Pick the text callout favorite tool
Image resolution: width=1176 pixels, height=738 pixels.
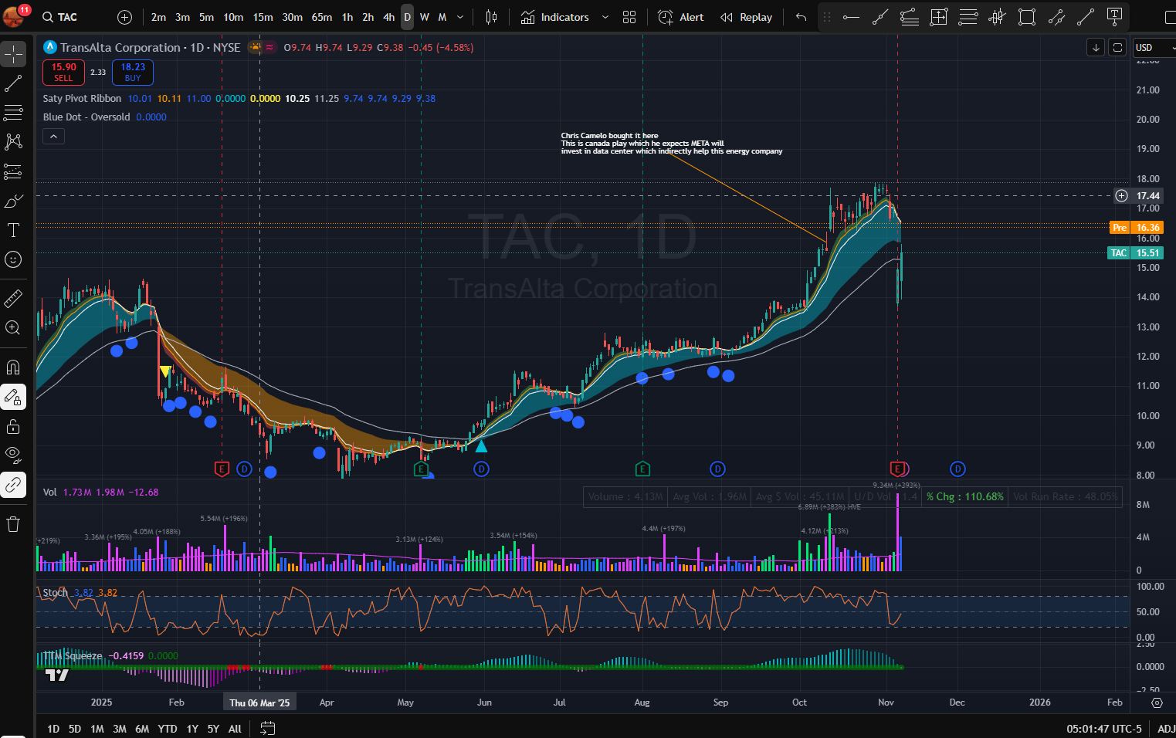1114,17
